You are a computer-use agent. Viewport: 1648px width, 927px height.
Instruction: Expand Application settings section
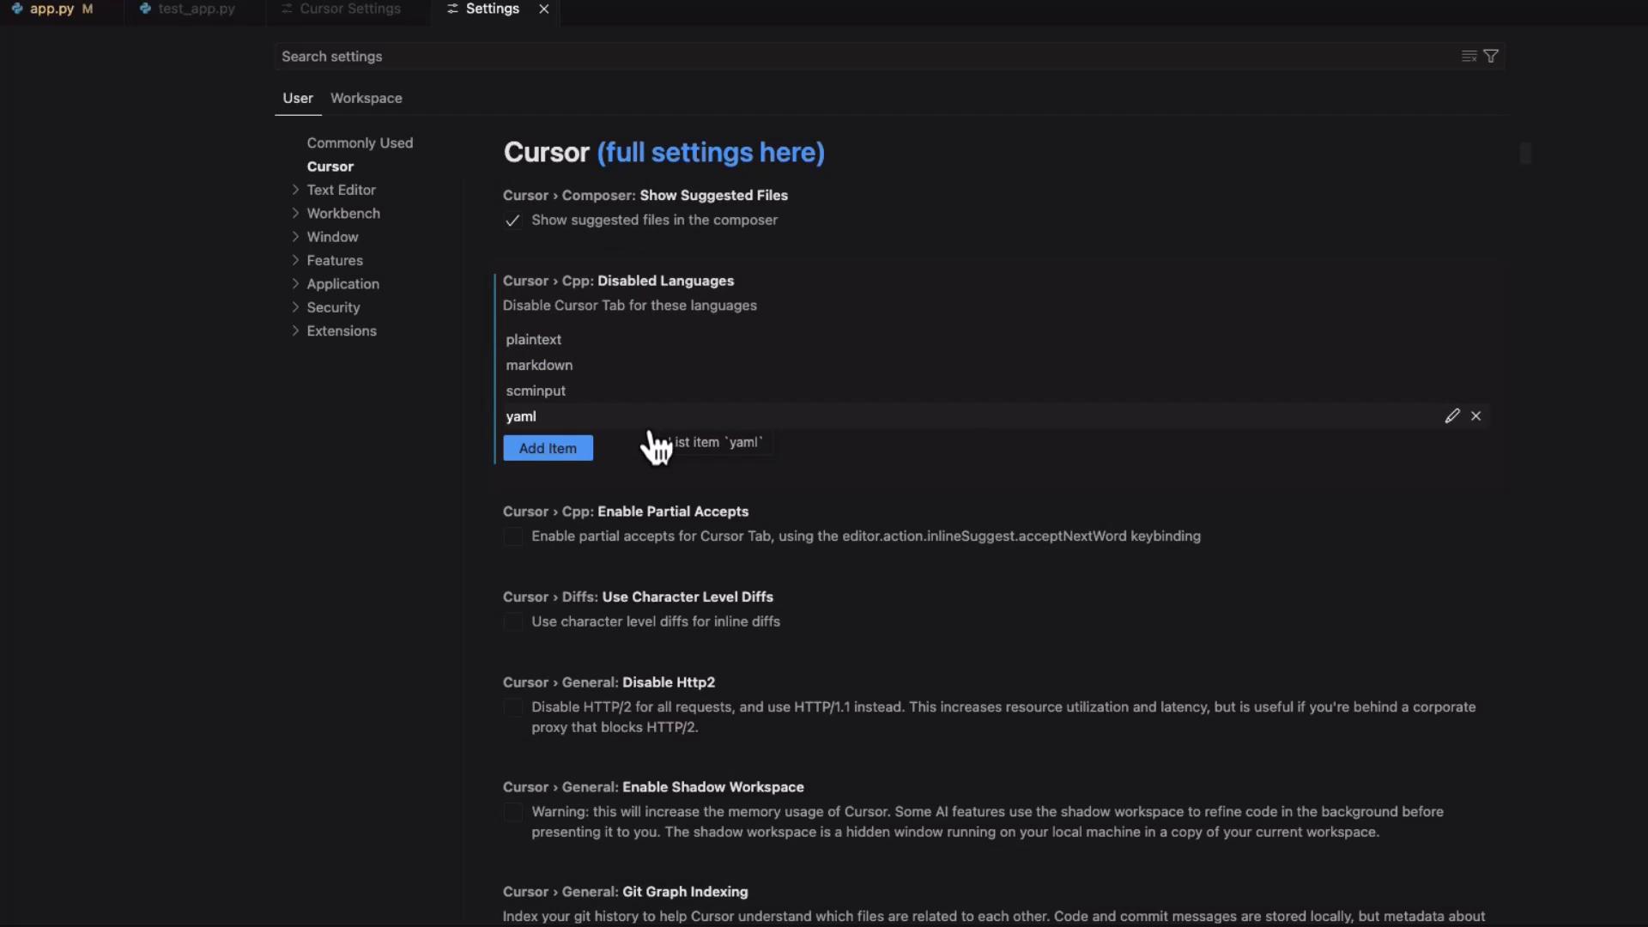tap(295, 284)
